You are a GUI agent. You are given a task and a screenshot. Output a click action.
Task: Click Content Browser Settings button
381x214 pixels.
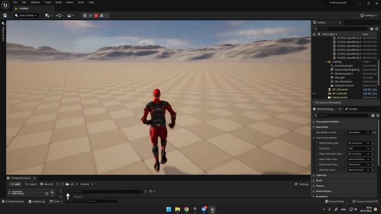[301, 184]
